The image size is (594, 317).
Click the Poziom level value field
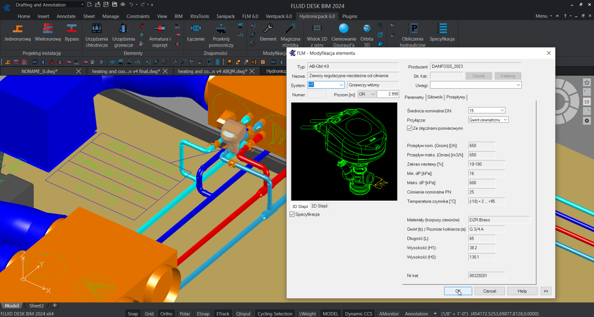[388, 94]
